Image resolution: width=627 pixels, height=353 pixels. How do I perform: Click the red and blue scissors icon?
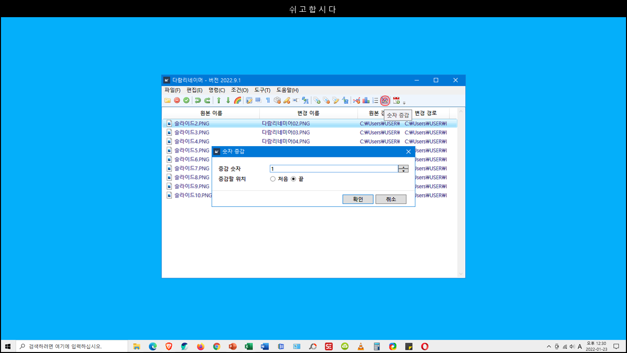pos(357,101)
